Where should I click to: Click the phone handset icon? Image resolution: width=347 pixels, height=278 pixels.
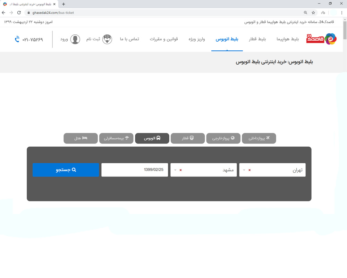(17, 39)
